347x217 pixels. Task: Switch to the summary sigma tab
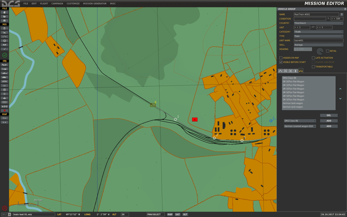(x=295, y=71)
